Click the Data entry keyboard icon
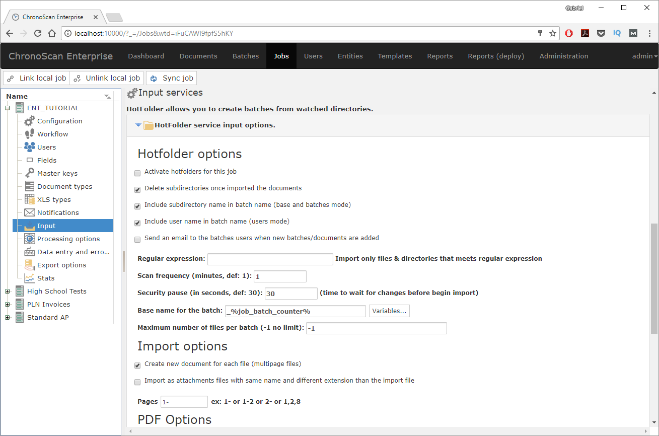Viewport: 659px width, 436px height. (x=30, y=252)
